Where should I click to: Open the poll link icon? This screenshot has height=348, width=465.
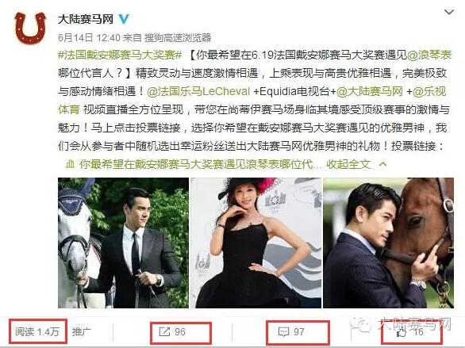coord(70,164)
